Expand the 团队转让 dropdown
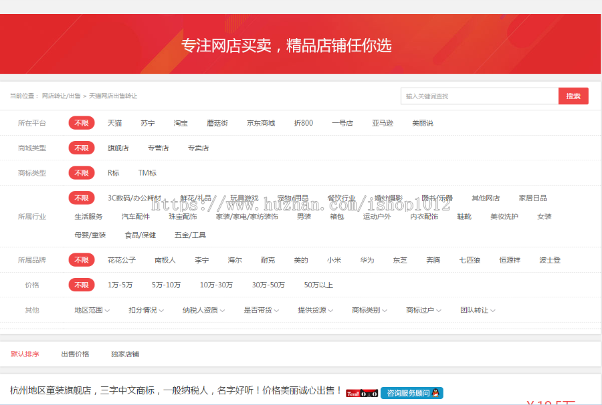602x405 pixels. click(478, 310)
